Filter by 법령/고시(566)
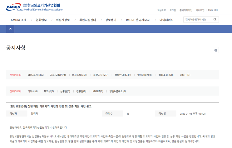Viewport: 232px width, 148px height. coord(36,75)
